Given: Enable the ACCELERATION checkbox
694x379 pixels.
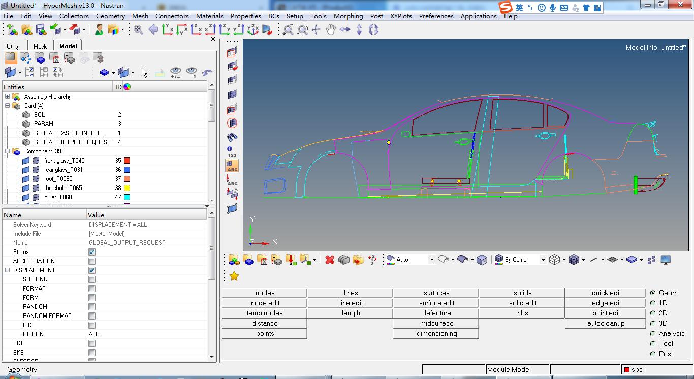Looking at the screenshot, I should [92, 261].
